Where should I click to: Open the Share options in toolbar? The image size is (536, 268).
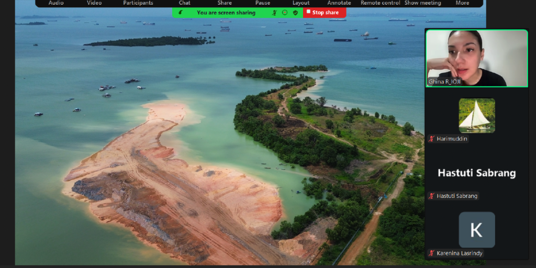(225, 3)
